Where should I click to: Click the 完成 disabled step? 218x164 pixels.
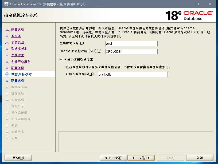coord(14,138)
